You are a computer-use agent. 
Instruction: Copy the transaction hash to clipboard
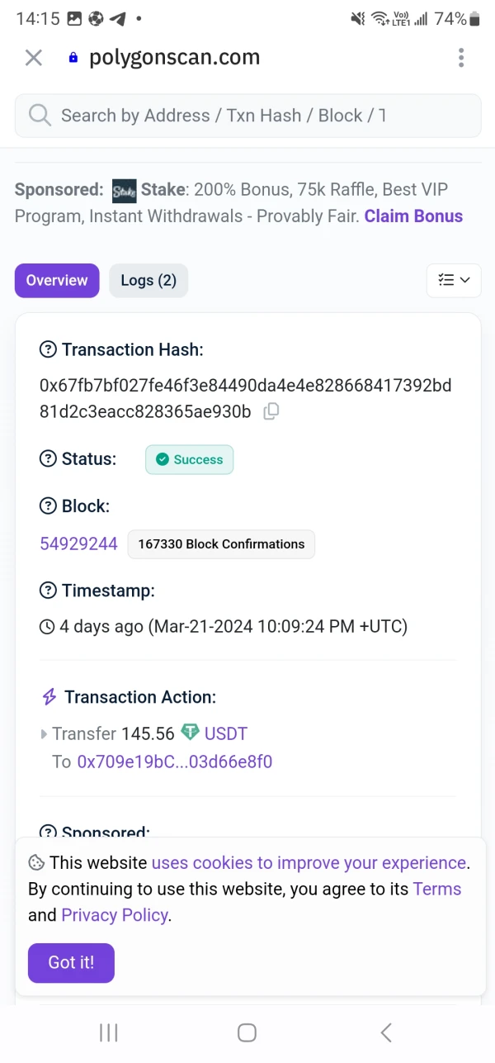[271, 411]
